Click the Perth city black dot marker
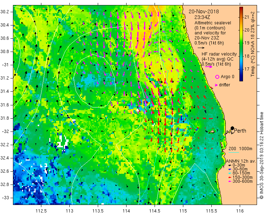Viewport: 266px width, 215px height. [233, 128]
